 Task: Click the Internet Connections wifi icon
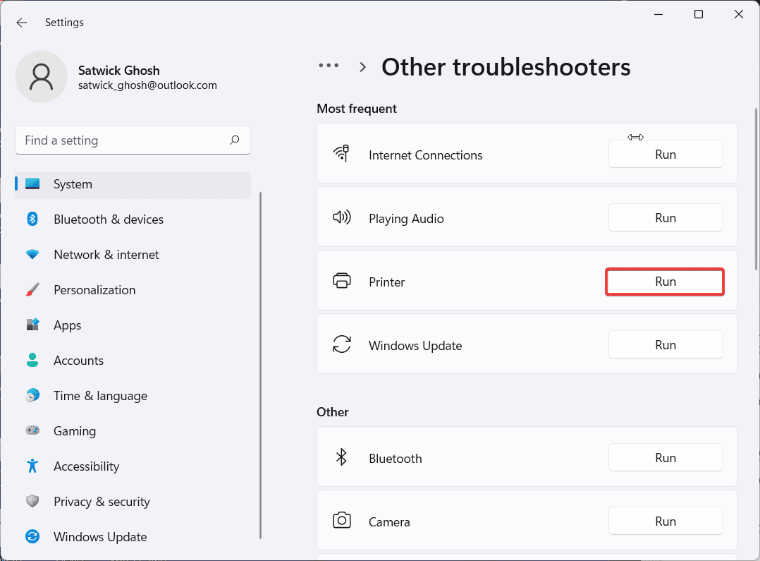point(341,153)
